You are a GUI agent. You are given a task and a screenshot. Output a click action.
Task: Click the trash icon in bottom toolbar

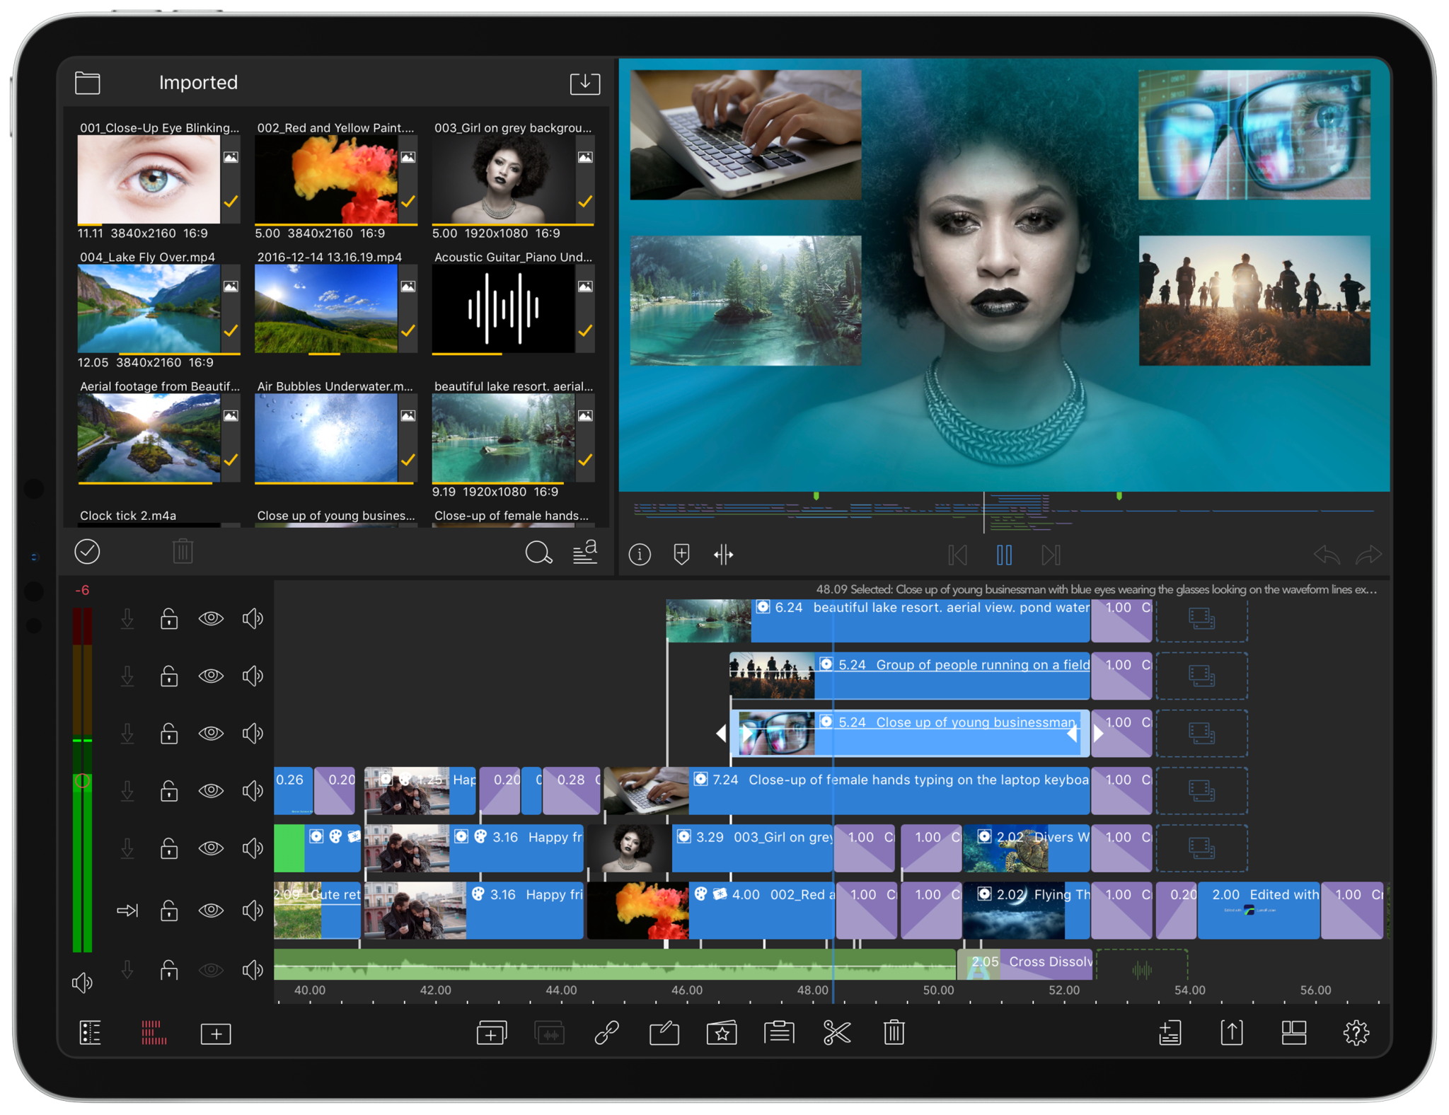click(894, 1033)
